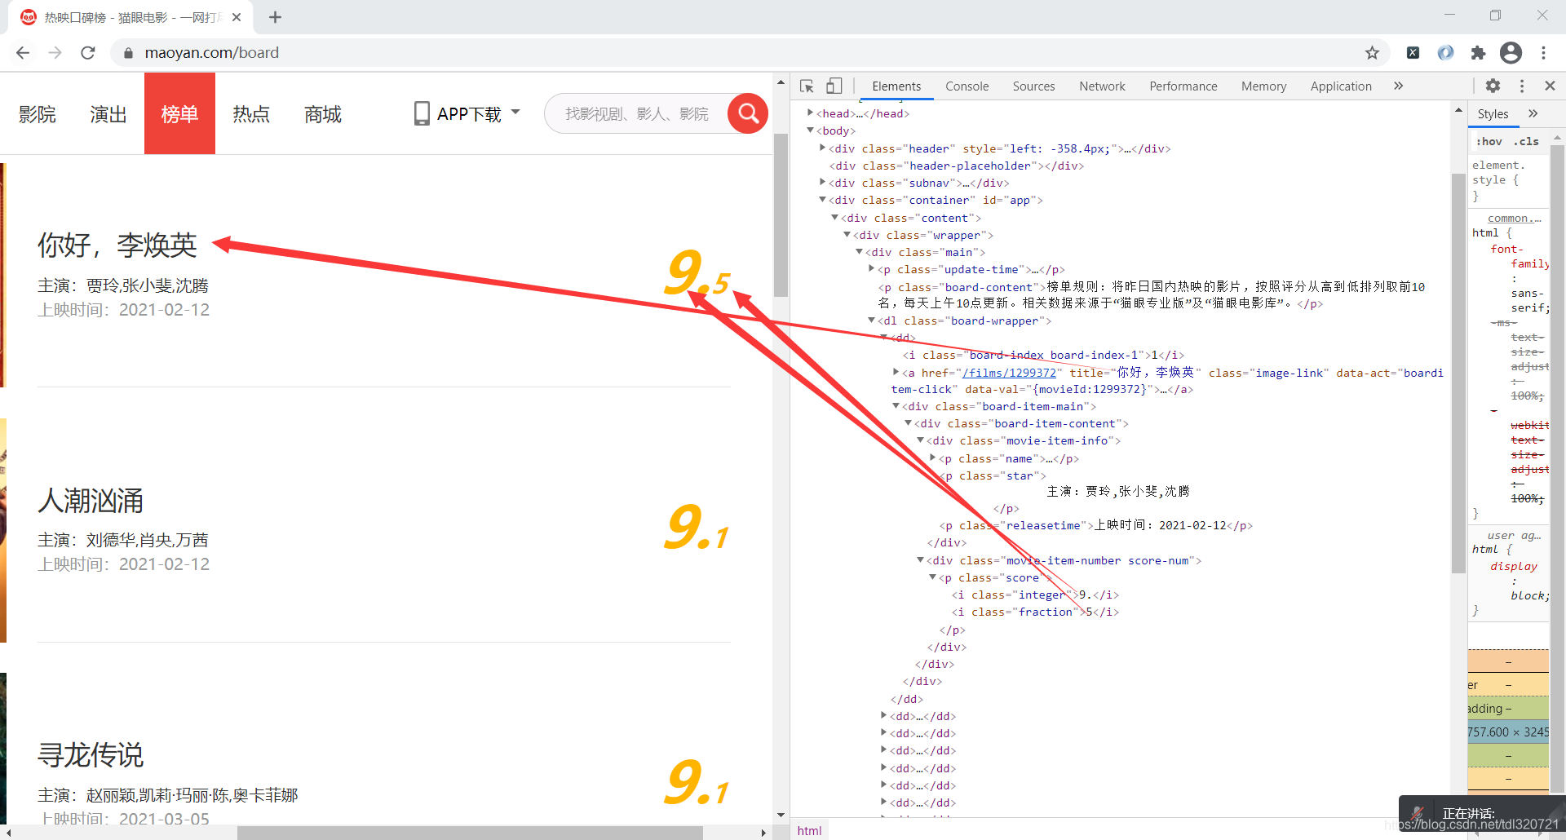
Task: Switch to the Network tab in DevTools
Action: [x=1102, y=86]
